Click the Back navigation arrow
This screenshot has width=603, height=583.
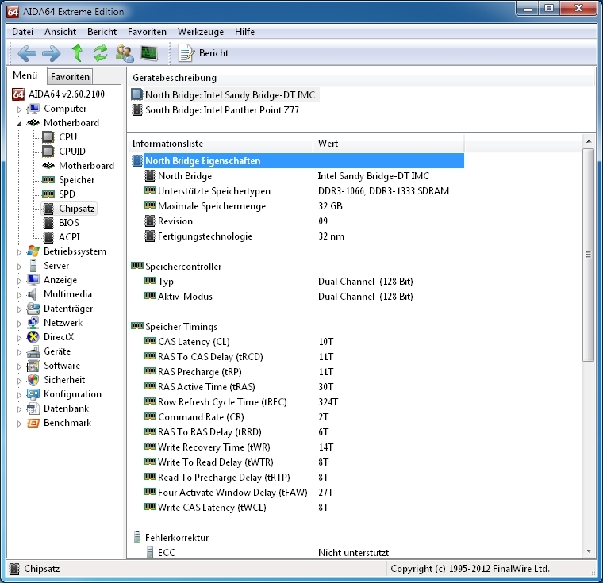point(27,53)
